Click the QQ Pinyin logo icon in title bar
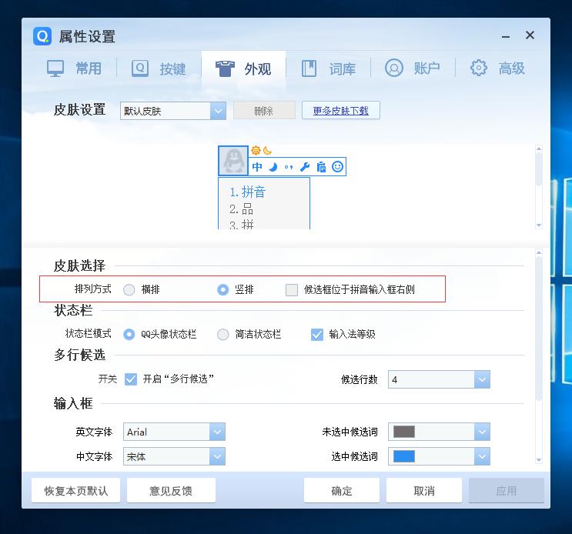572x534 pixels. 42,36
